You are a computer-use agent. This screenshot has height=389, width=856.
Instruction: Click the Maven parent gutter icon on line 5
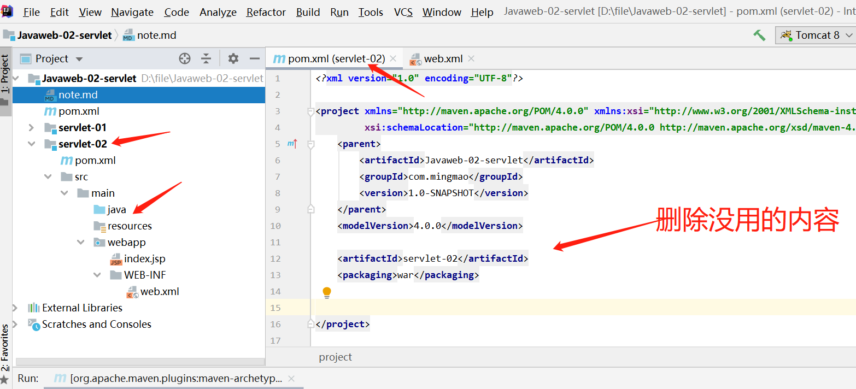292,144
